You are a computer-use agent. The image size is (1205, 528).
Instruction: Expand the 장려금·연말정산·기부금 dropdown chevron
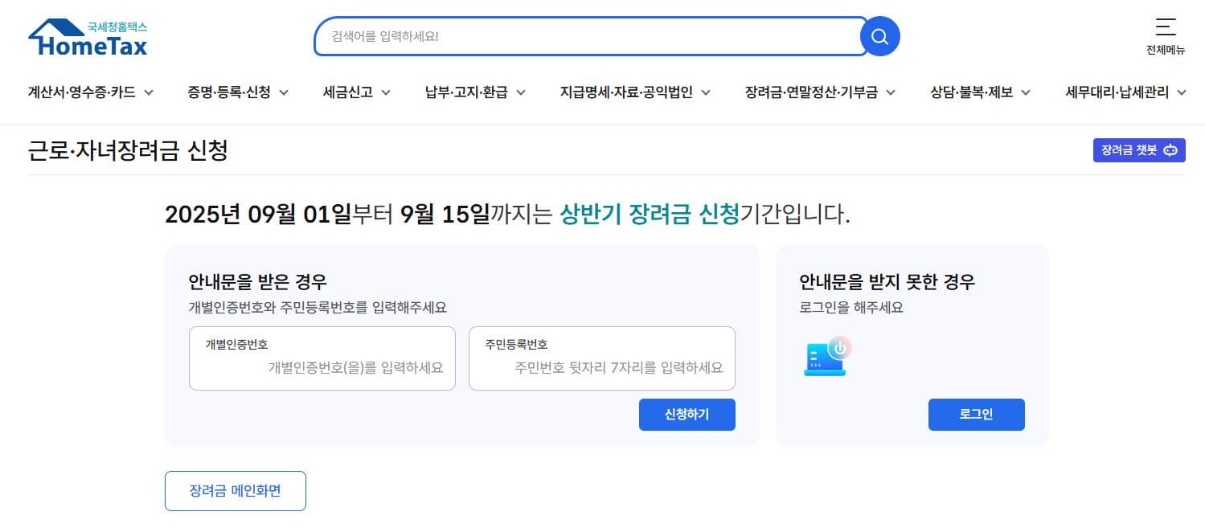(x=892, y=92)
